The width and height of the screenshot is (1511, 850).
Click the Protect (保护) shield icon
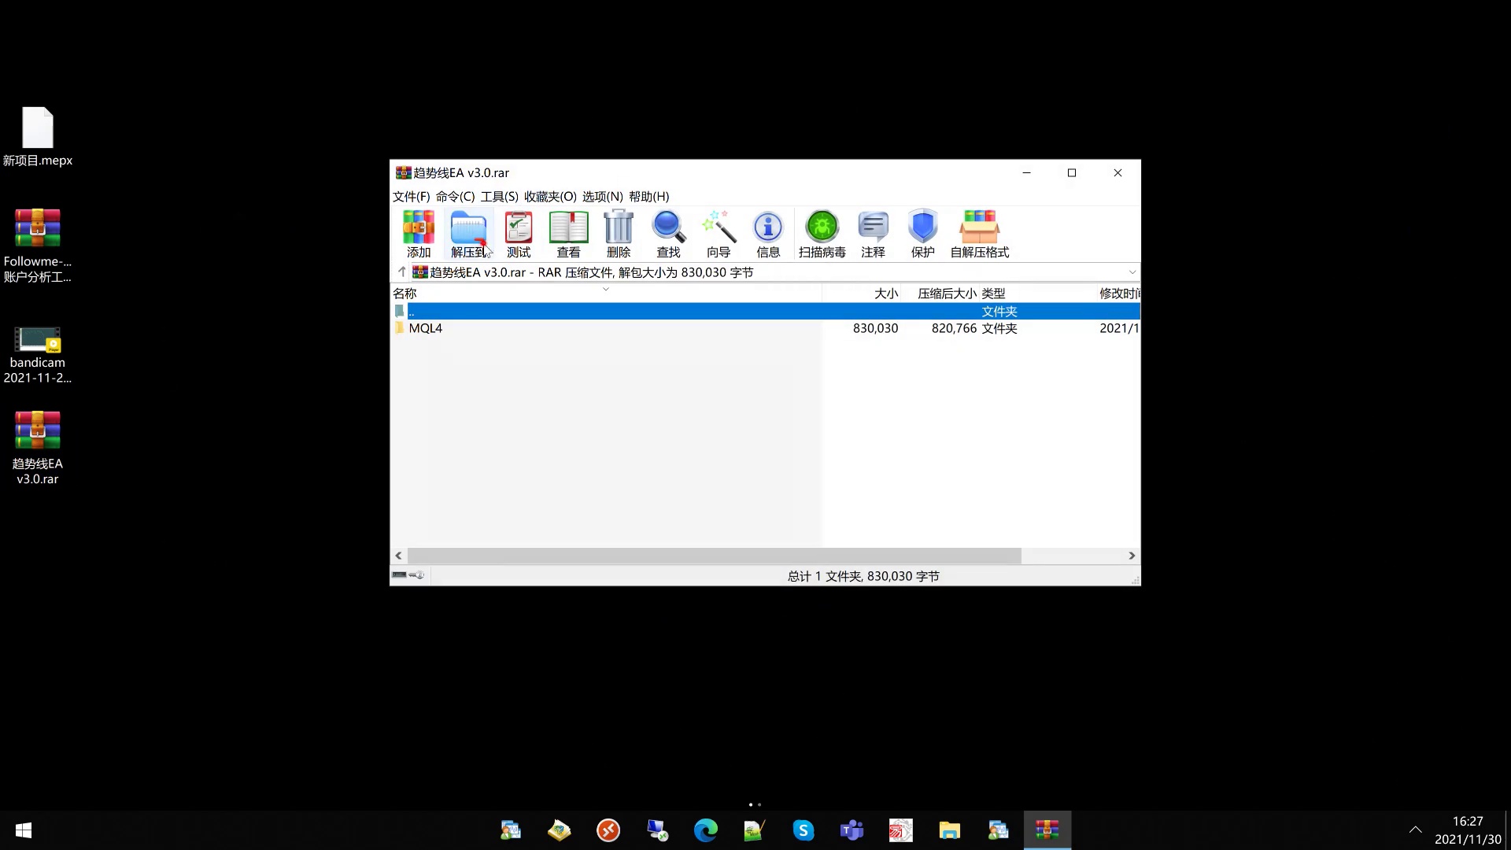click(x=922, y=233)
